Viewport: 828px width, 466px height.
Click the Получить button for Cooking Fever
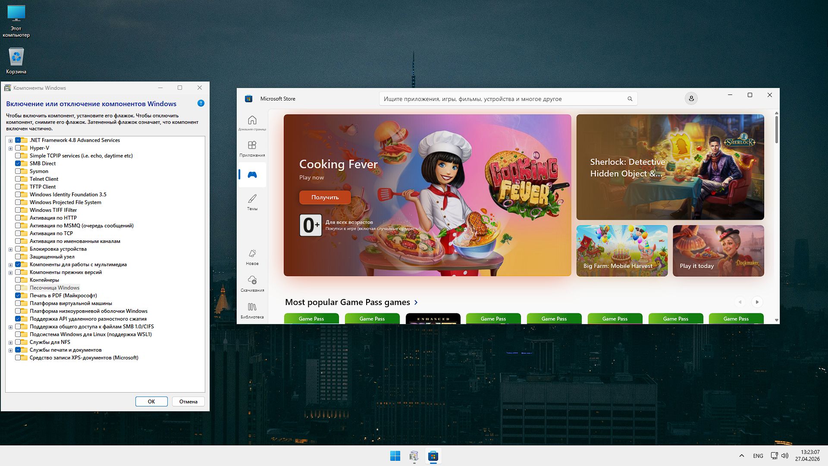point(325,197)
